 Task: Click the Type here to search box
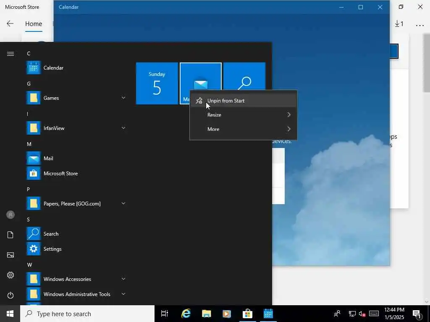coord(87,314)
